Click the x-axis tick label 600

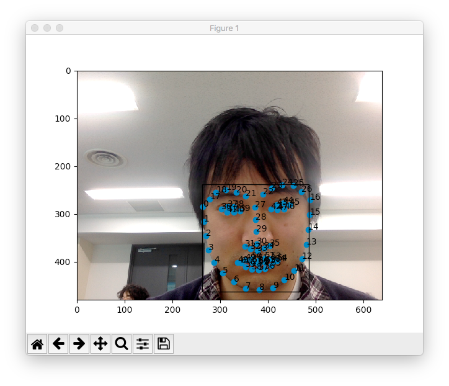pyautogui.click(x=363, y=310)
